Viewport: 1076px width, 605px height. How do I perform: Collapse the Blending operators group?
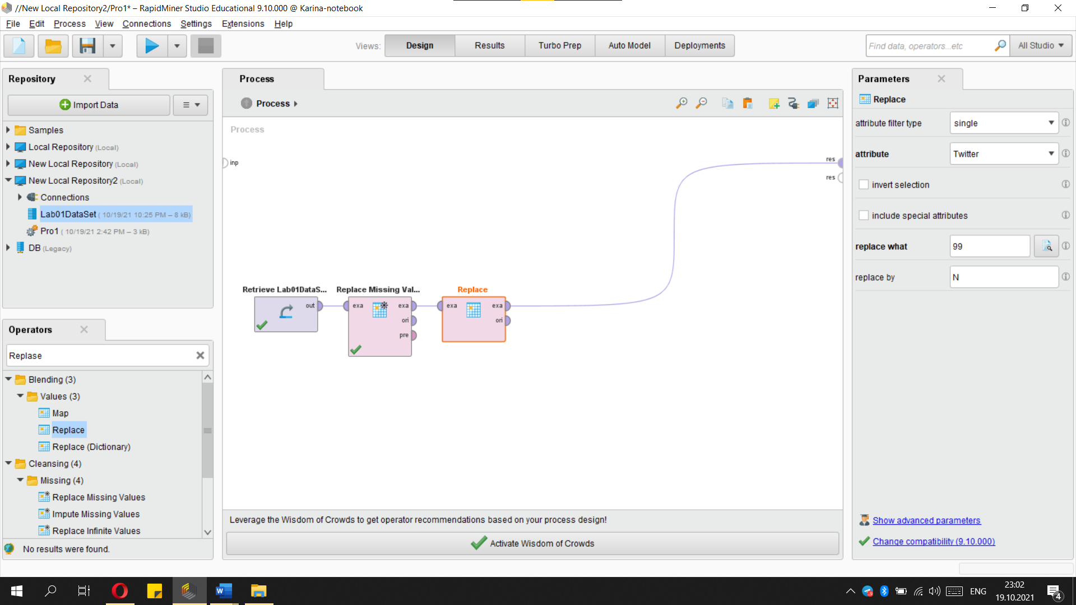point(8,379)
